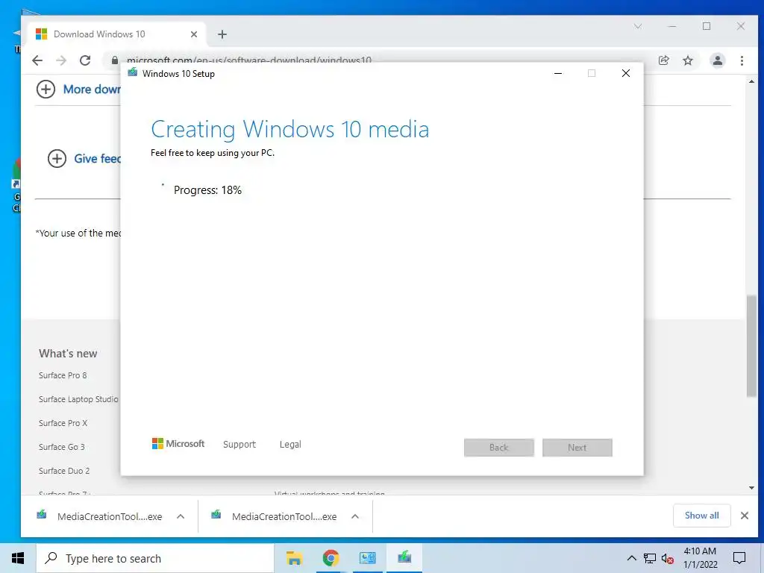This screenshot has width=764, height=573.
Task: Click the lock icon in the address bar
Action: tap(114, 60)
